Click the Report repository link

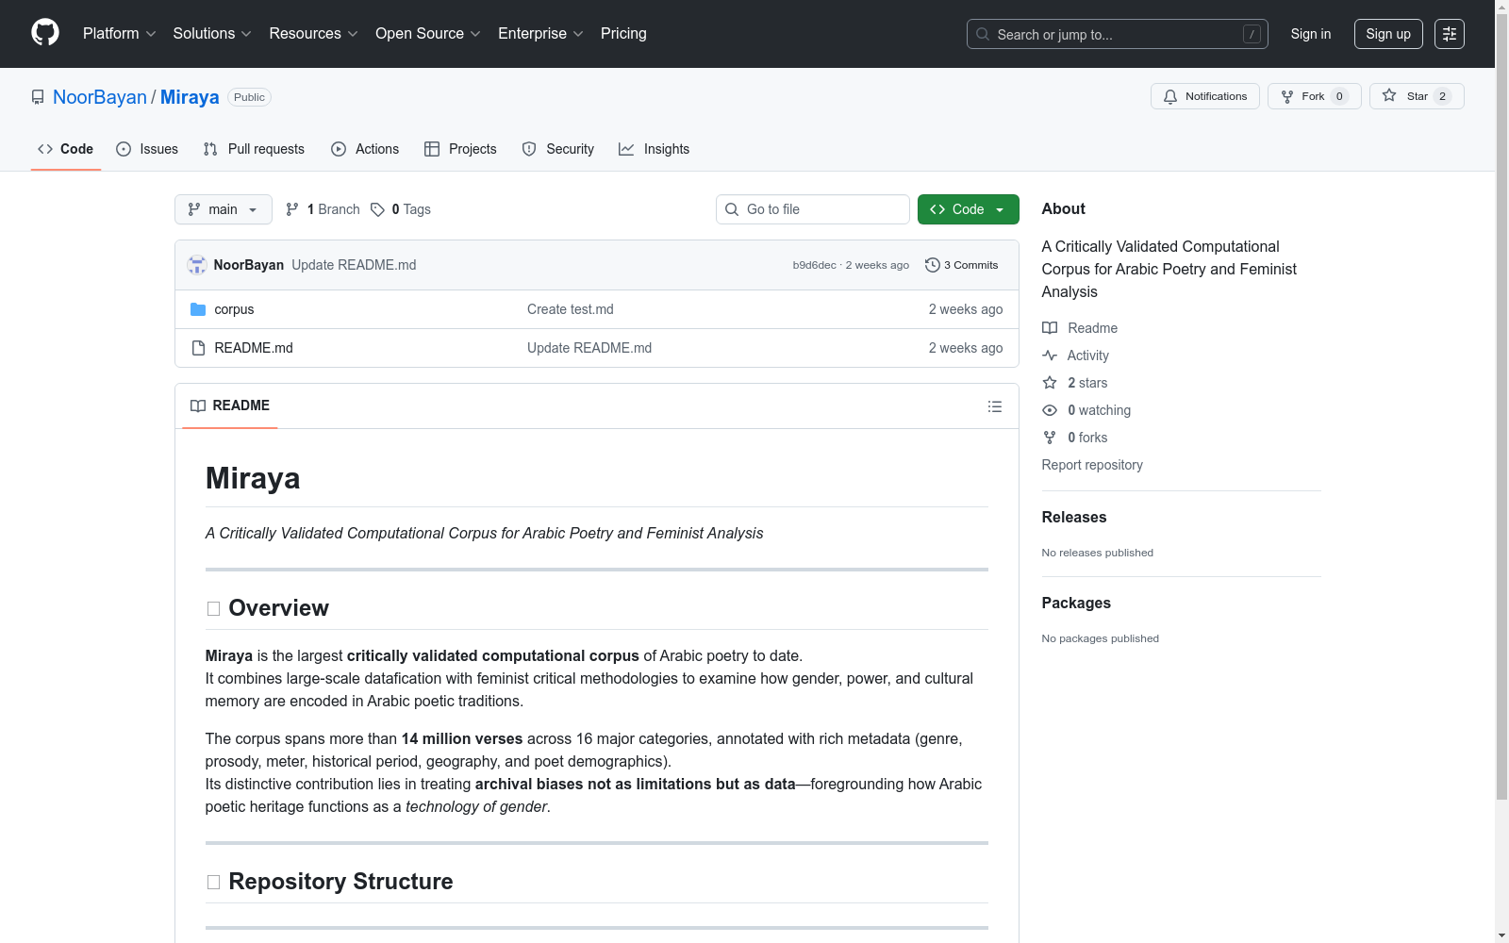tap(1092, 465)
